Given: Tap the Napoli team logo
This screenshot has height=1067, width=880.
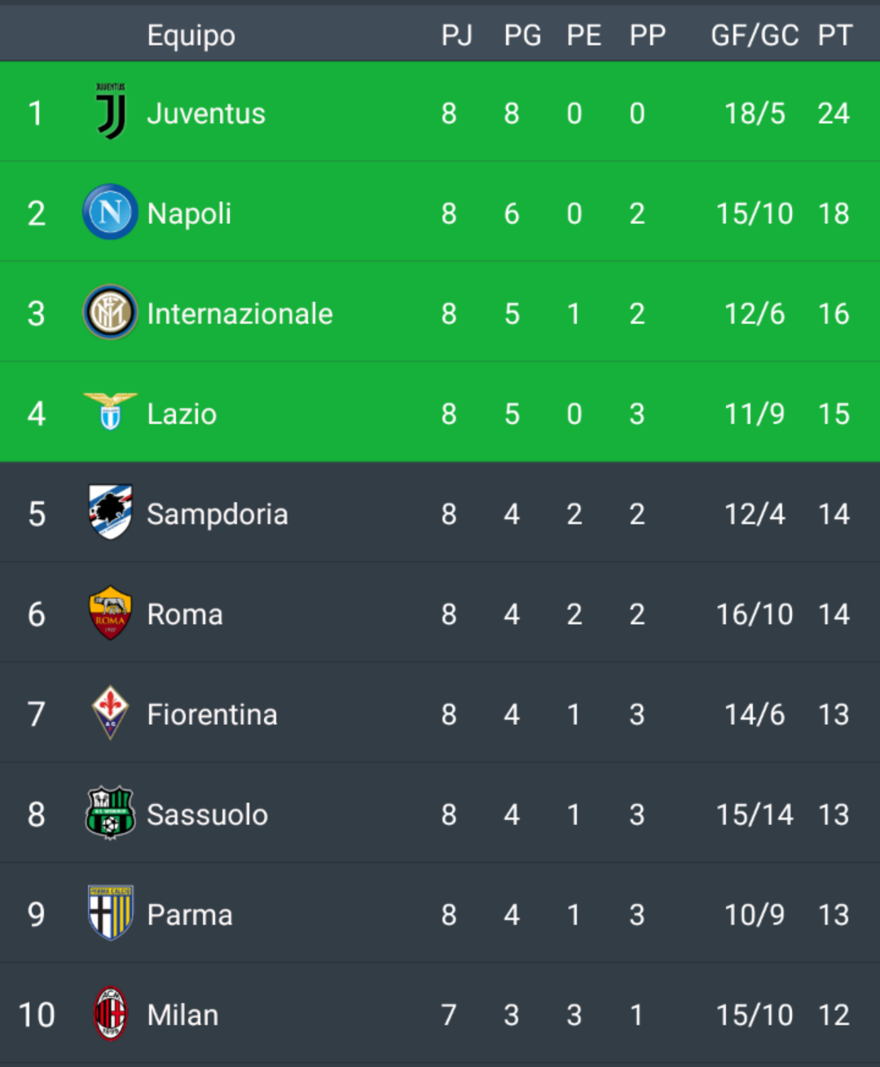Looking at the screenshot, I should pos(110,213).
